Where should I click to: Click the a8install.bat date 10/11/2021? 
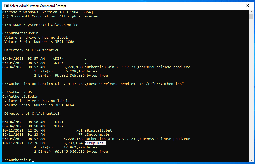click(13, 130)
